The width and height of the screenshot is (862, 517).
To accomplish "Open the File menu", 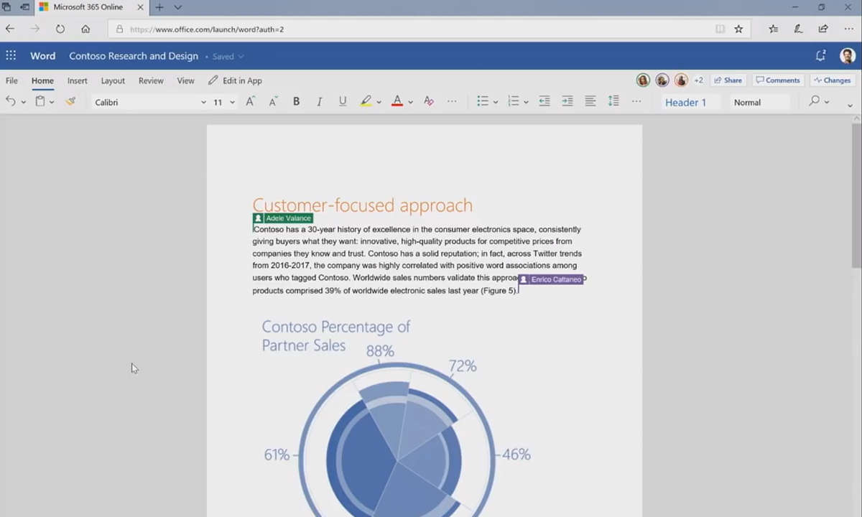I will pyautogui.click(x=12, y=80).
